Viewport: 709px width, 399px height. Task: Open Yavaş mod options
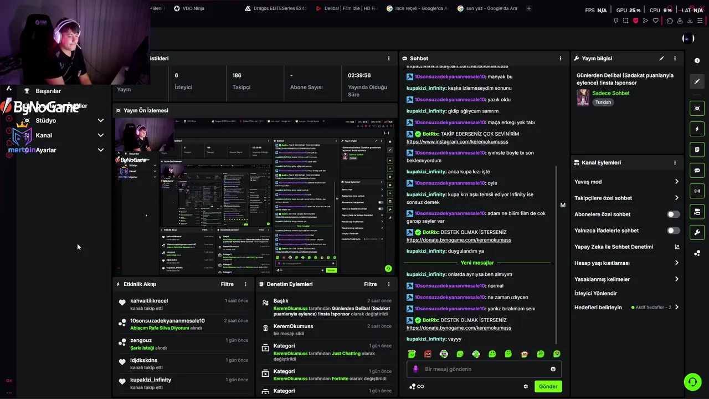(626, 182)
